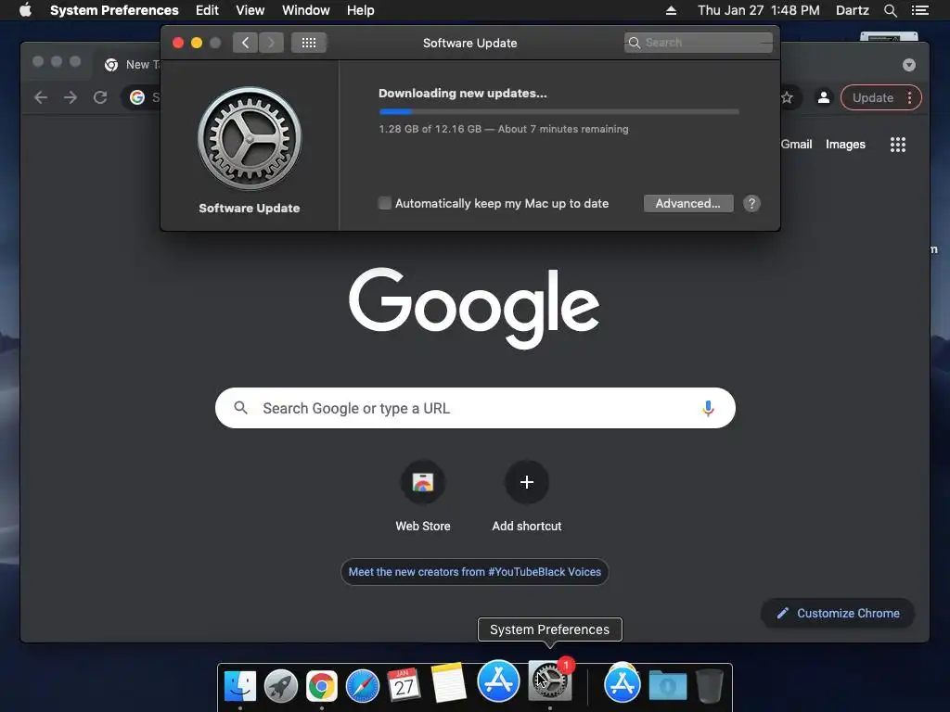Click the eject icon in menu bar
Image resolution: width=950 pixels, height=712 pixels.
pos(671,10)
